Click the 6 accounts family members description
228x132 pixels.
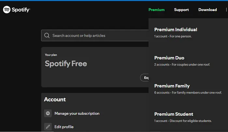pyautogui.click(x=188, y=93)
